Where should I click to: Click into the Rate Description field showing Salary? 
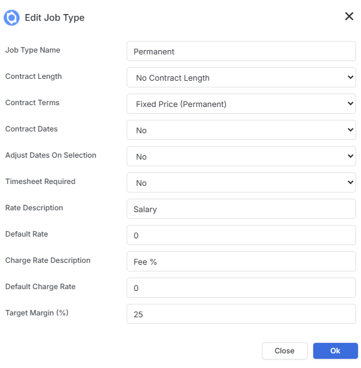point(241,209)
